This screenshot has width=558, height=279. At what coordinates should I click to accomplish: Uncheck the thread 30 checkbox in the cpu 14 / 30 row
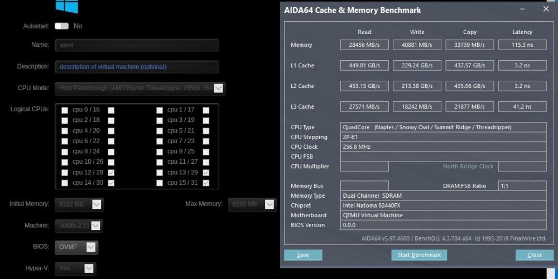pyautogui.click(x=111, y=183)
